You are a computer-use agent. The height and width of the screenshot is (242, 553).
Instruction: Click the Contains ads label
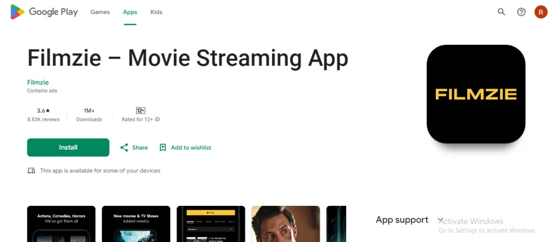point(42,91)
